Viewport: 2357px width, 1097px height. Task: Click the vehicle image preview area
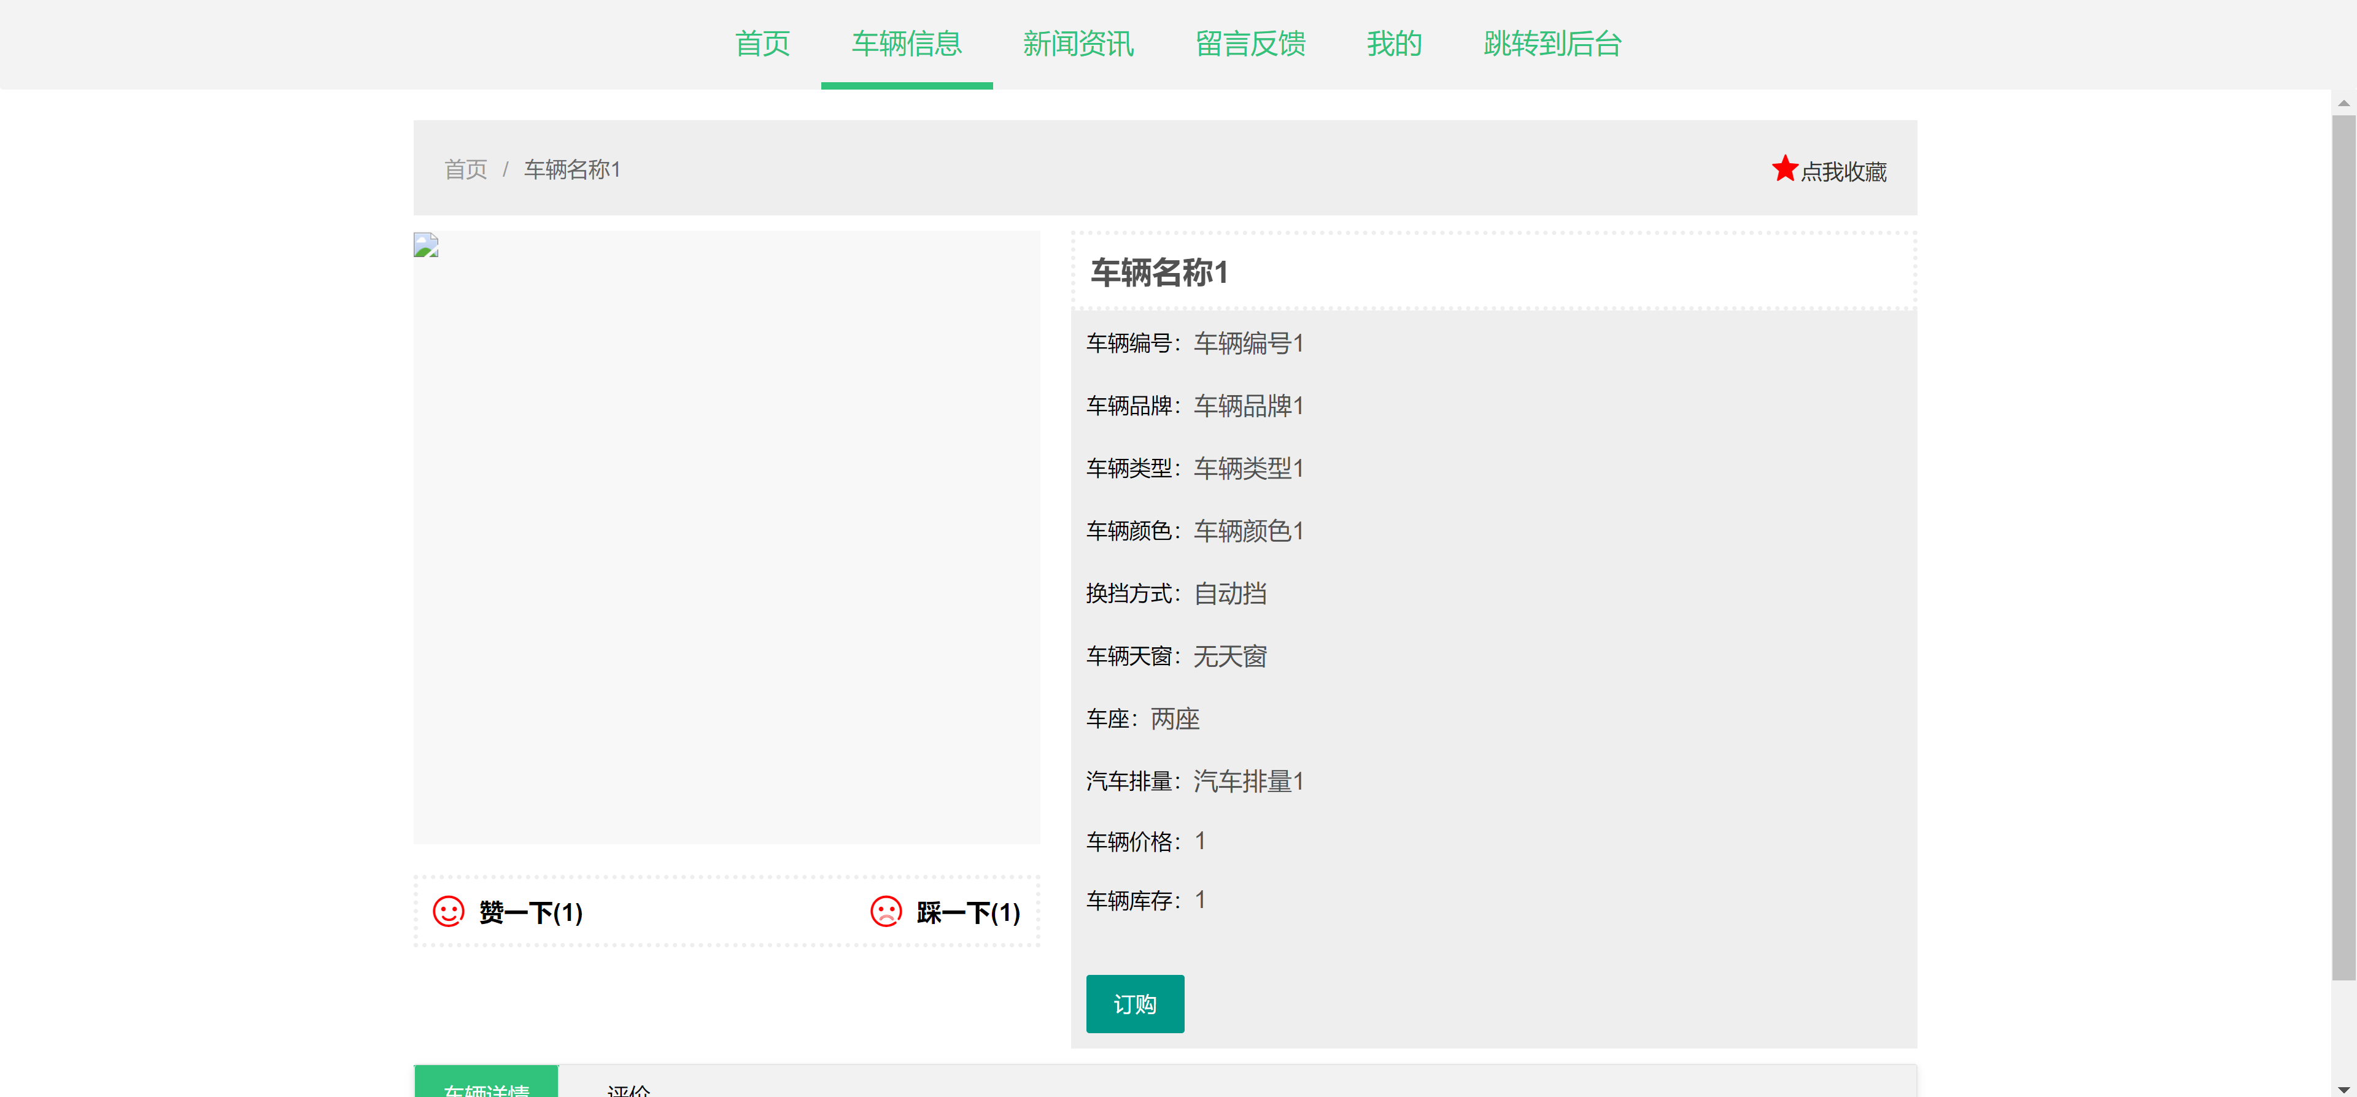pyautogui.click(x=727, y=537)
